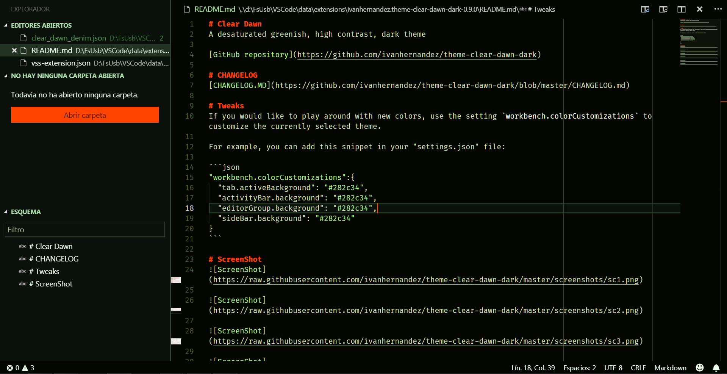The height and width of the screenshot is (374, 727).
Task: Click the errors count icon in status bar
Action: click(x=10, y=368)
